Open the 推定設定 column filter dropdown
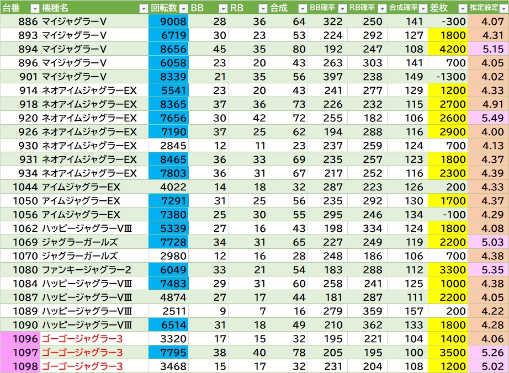The width and height of the screenshot is (509, 373). coord(502,8)
